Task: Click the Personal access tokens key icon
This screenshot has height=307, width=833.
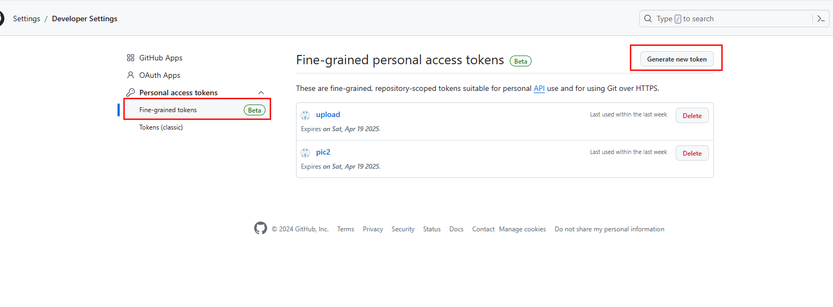Action: (131, 93)
